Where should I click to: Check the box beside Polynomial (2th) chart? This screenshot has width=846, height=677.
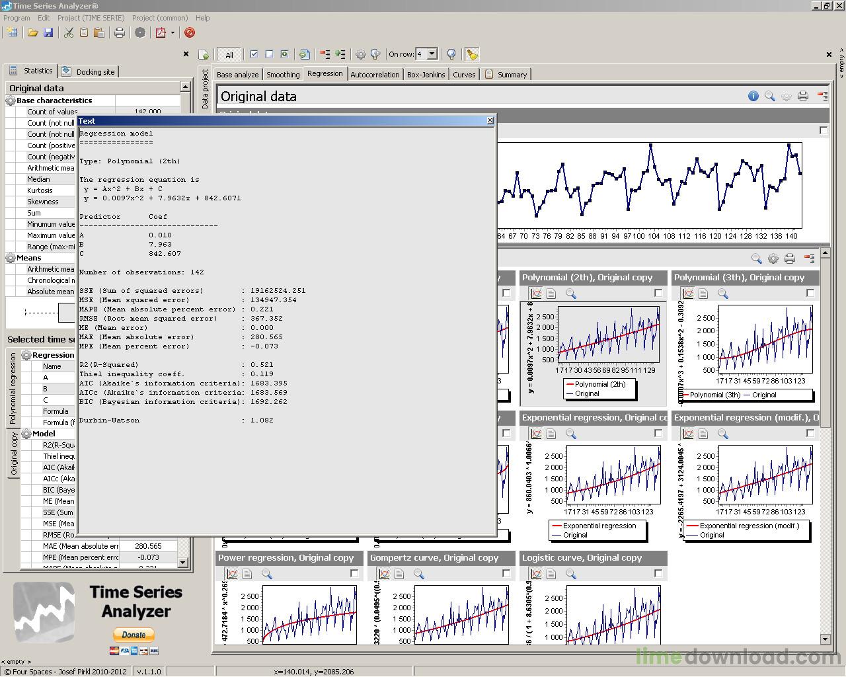[658, 293]
